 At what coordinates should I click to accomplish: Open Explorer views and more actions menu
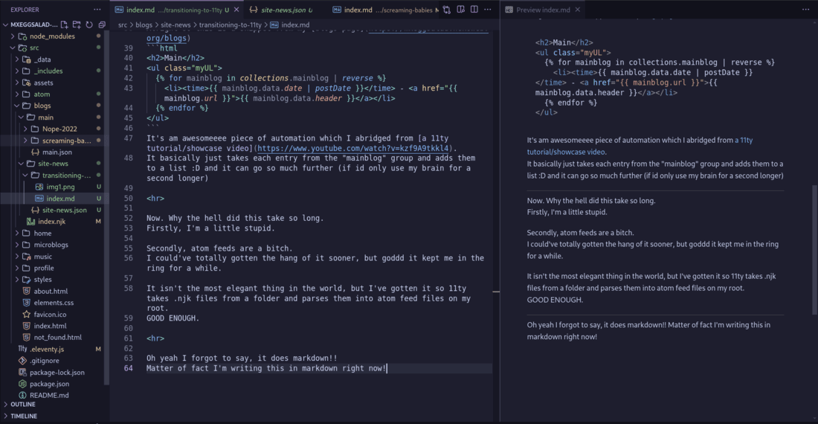point(97,10)
